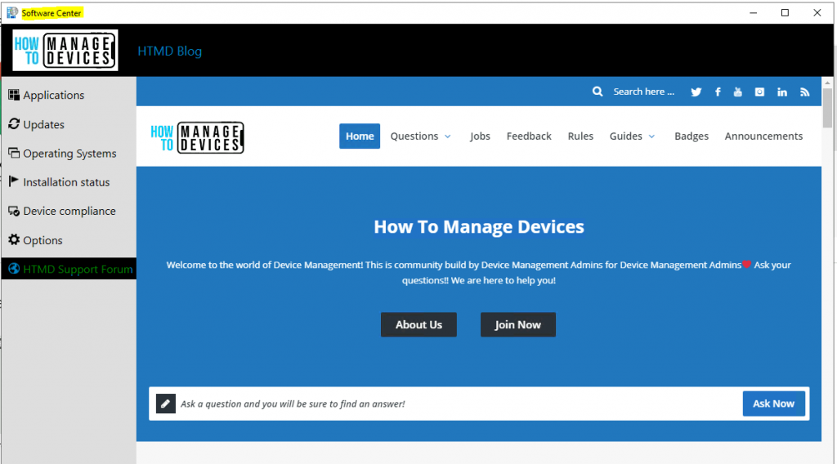
Task: Open the Instagram icon in top bar
Action: point(759,91)
